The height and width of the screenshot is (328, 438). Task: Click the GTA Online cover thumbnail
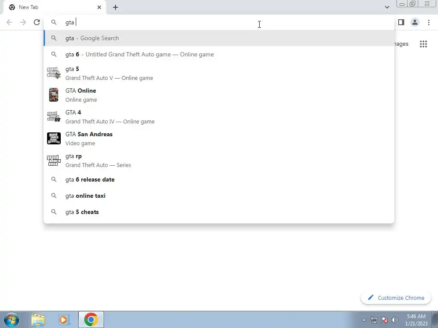pos(53,95)
